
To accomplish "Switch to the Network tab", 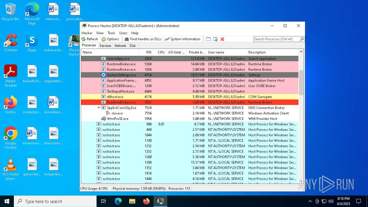I will [120, 46].
